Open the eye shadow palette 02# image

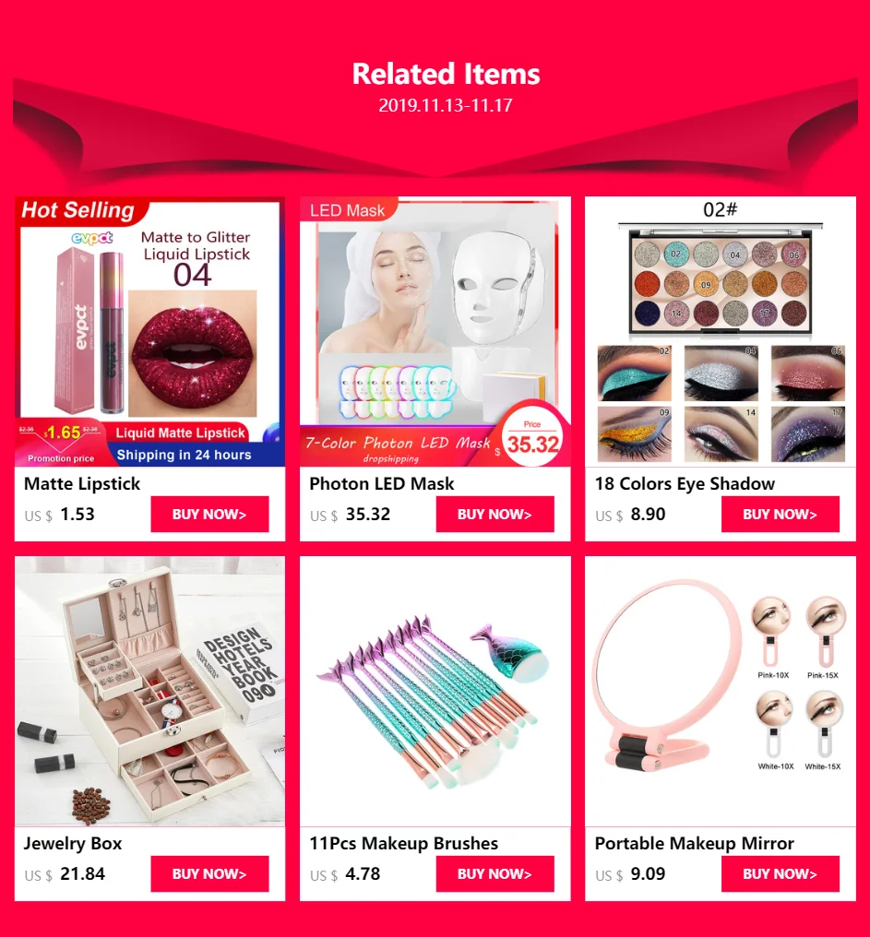720,332
